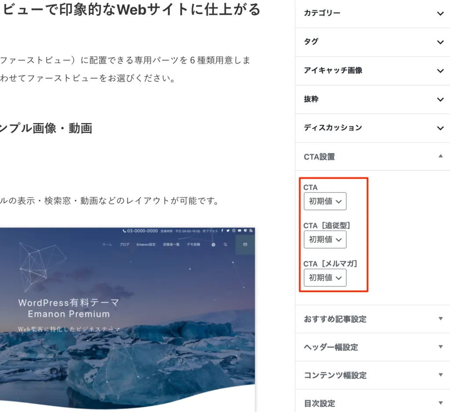Click the ンプル画像・動画 heading
Viewport: 450px width, 412px height.
click(x=46, y=128)
